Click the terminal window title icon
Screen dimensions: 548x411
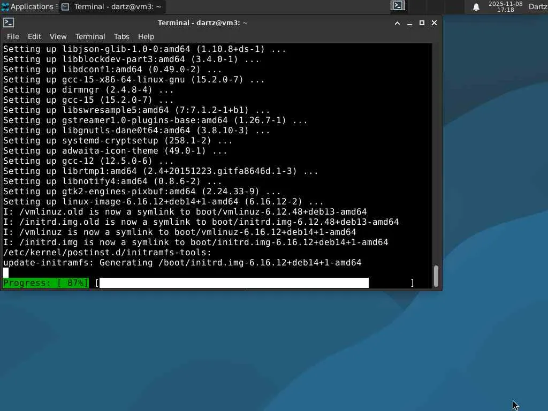point(9,22)
